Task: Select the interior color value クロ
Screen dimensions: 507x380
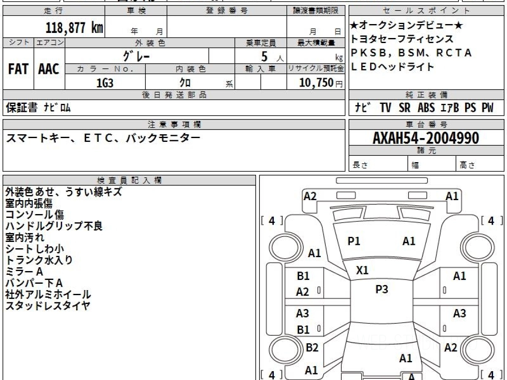Action: tap(185, 83)
